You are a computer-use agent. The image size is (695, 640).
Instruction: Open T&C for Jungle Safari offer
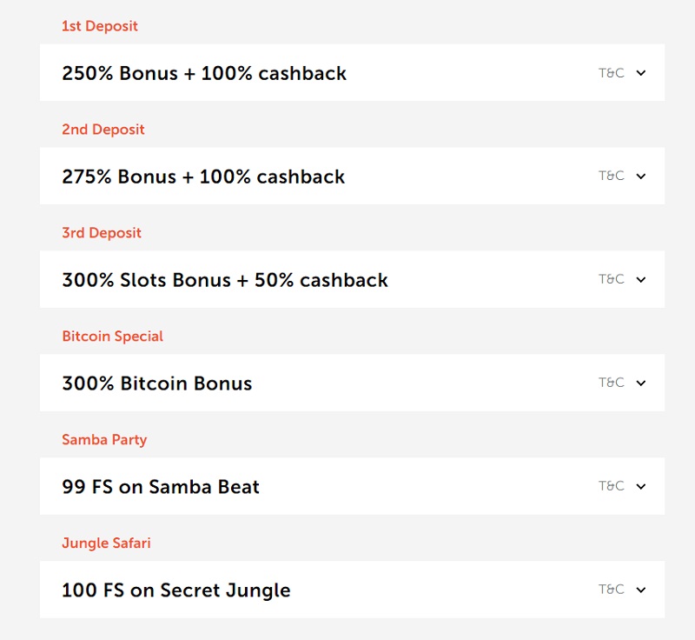pos(612,589)
